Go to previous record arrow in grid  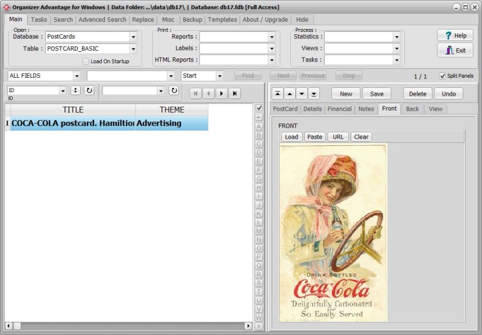coord(208,93)
